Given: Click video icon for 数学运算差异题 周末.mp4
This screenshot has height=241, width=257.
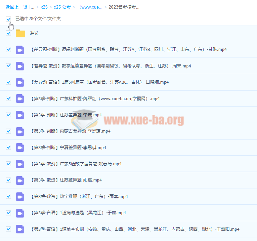Looking at the screenshot, I should (x=20, y=66).
